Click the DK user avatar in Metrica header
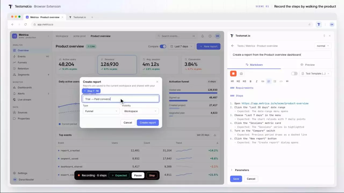This screenshot has width=344, height=193. point(217,36)
